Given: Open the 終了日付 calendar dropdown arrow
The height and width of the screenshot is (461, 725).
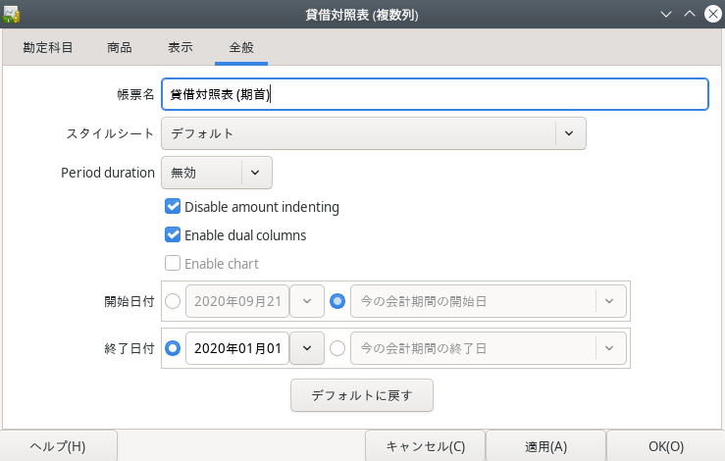Looking at the screenshot, I should click(x=307, y=348).
